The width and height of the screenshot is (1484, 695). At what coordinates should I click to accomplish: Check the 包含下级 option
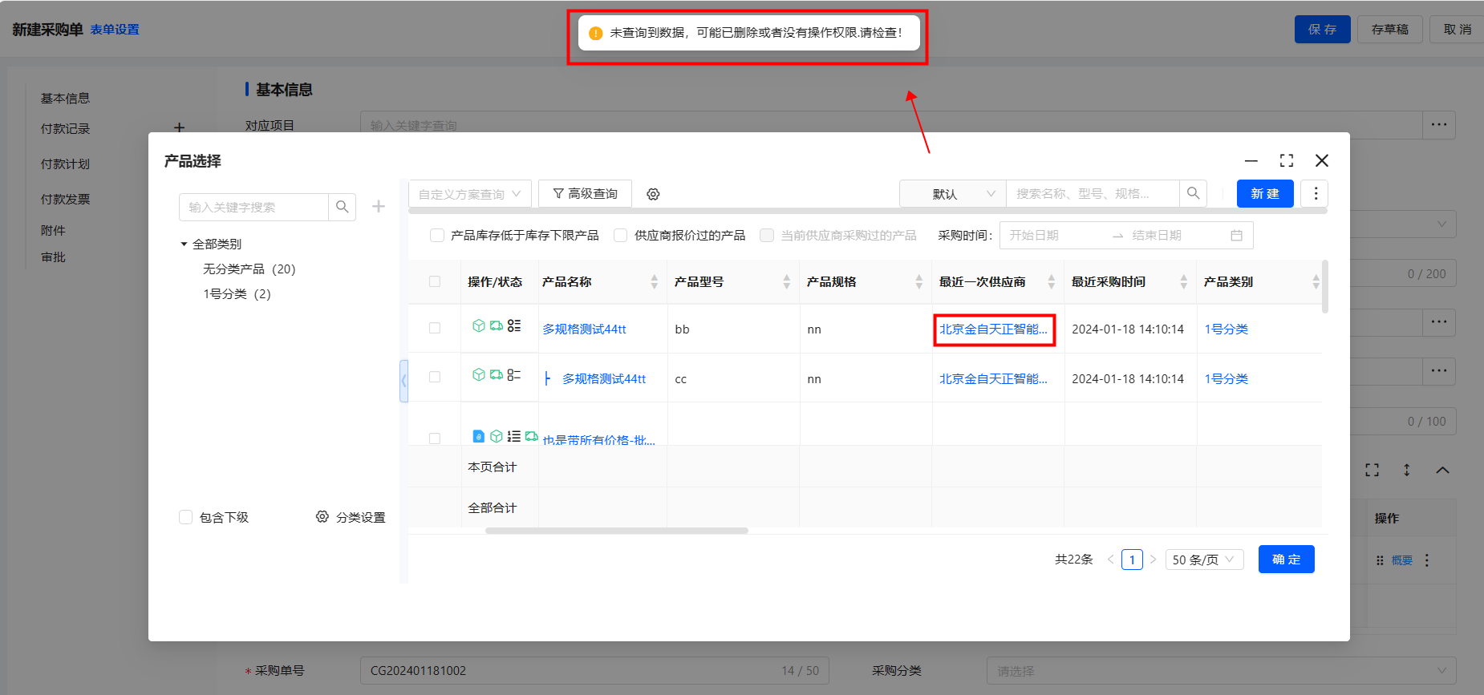(x=186, y=517)
